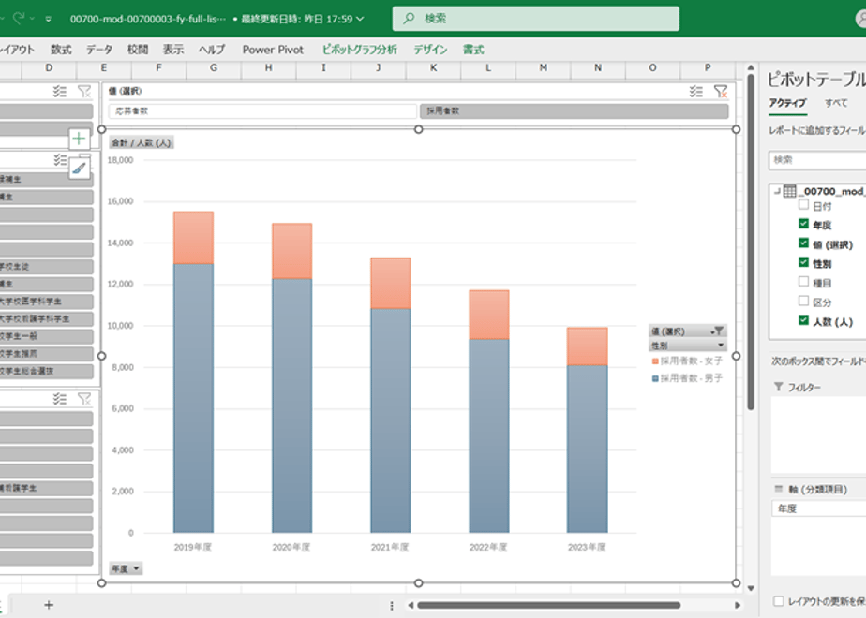Click multi-select icon of bottom-left slicer
866x618 pixels.
(60, 398)
